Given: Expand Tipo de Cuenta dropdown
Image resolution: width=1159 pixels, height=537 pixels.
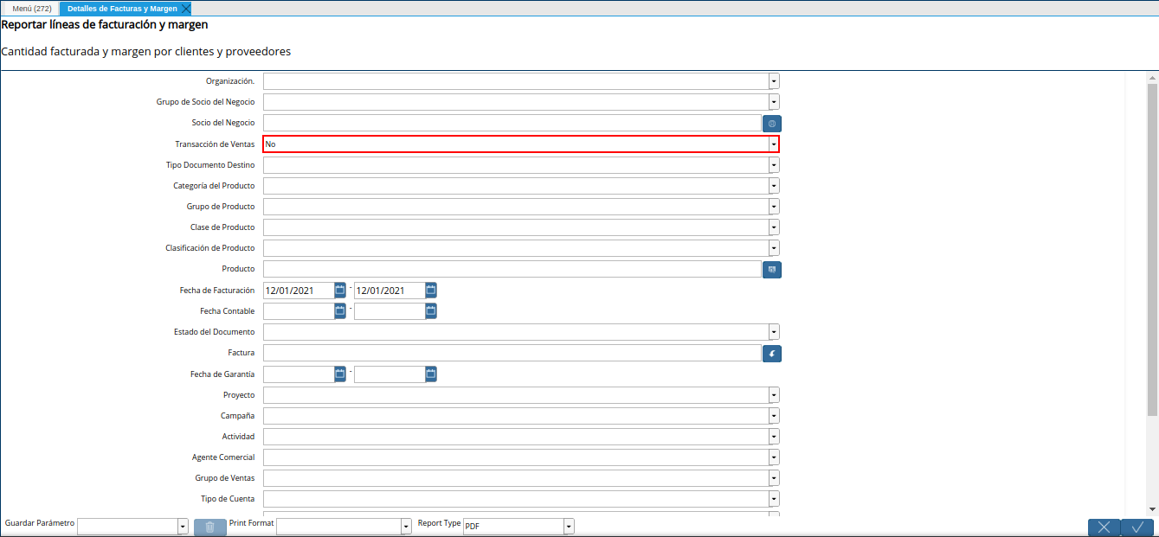Looking at the screenshot, I should [774, 499].
